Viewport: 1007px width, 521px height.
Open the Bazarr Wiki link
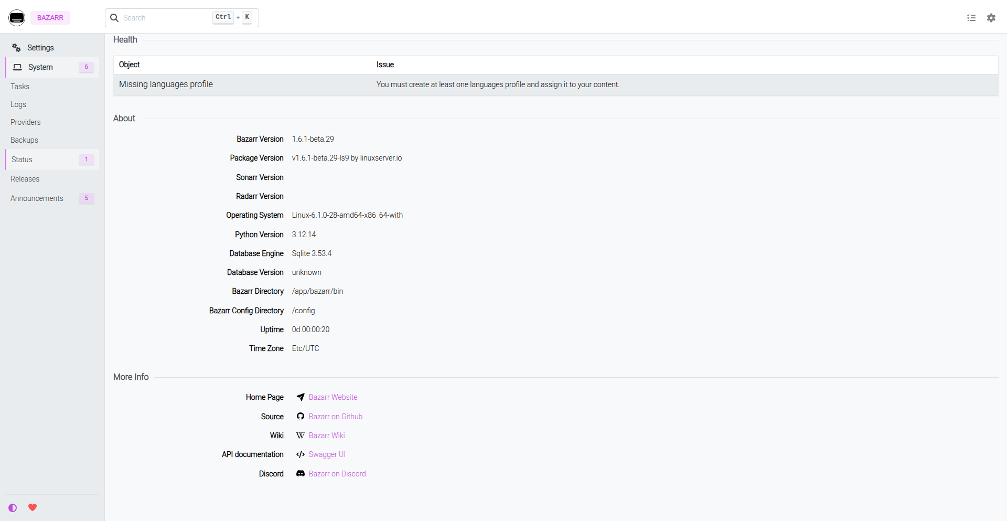click(x=327, y=435)
